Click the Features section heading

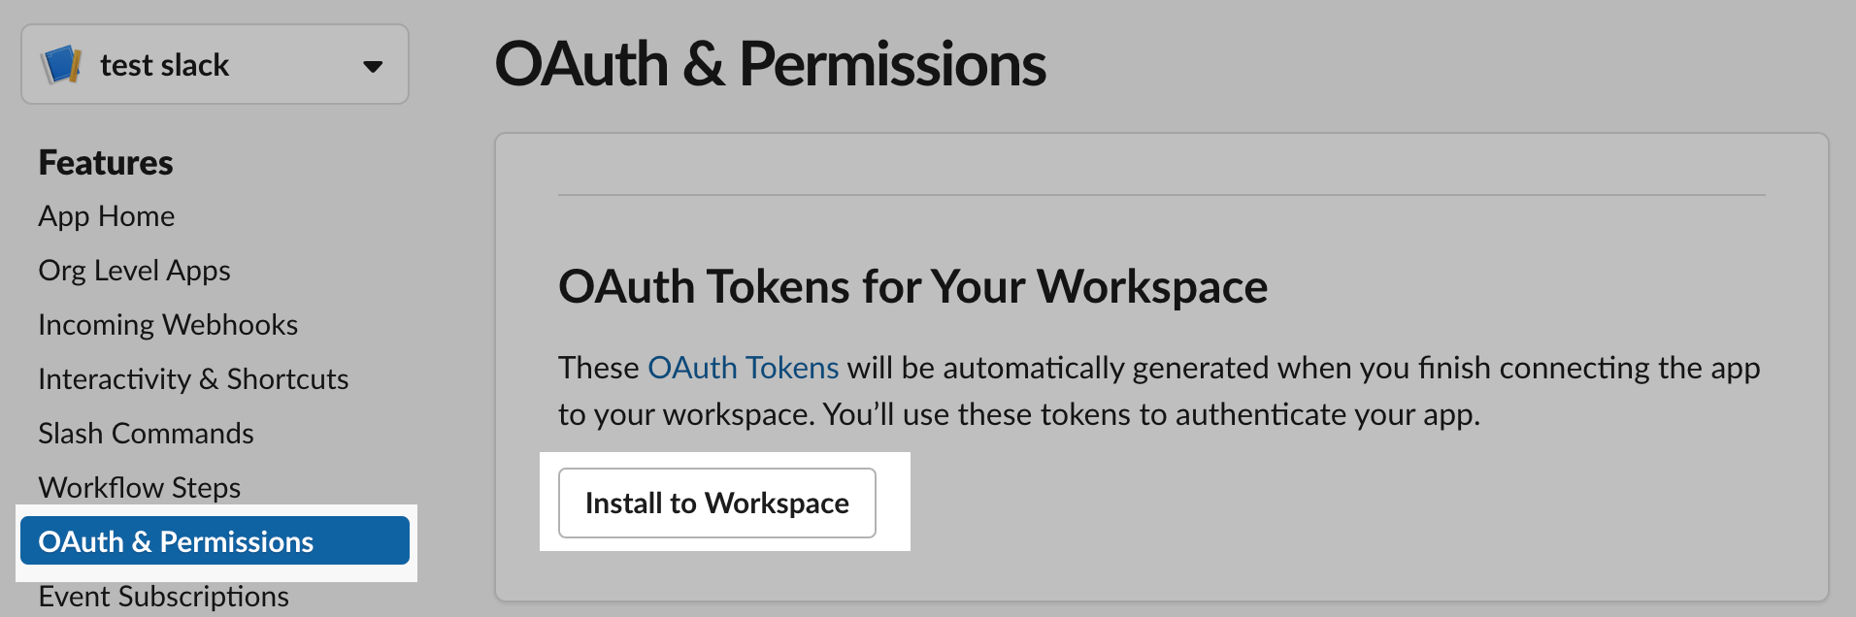click(105, 162)
